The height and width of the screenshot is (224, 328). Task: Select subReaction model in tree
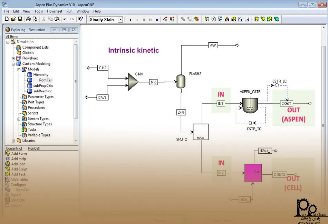tap(42, 91)
